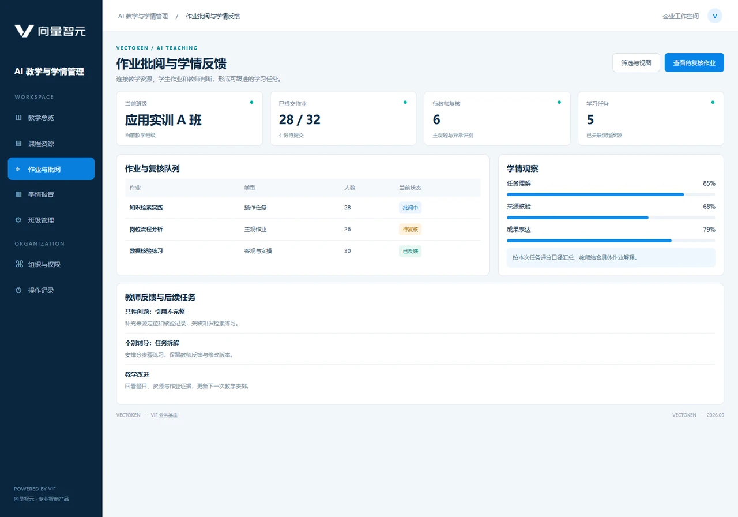The width and height of the screenshot is (738, 517).
Task: Click the 作业 column header
Action: [135, 188]
